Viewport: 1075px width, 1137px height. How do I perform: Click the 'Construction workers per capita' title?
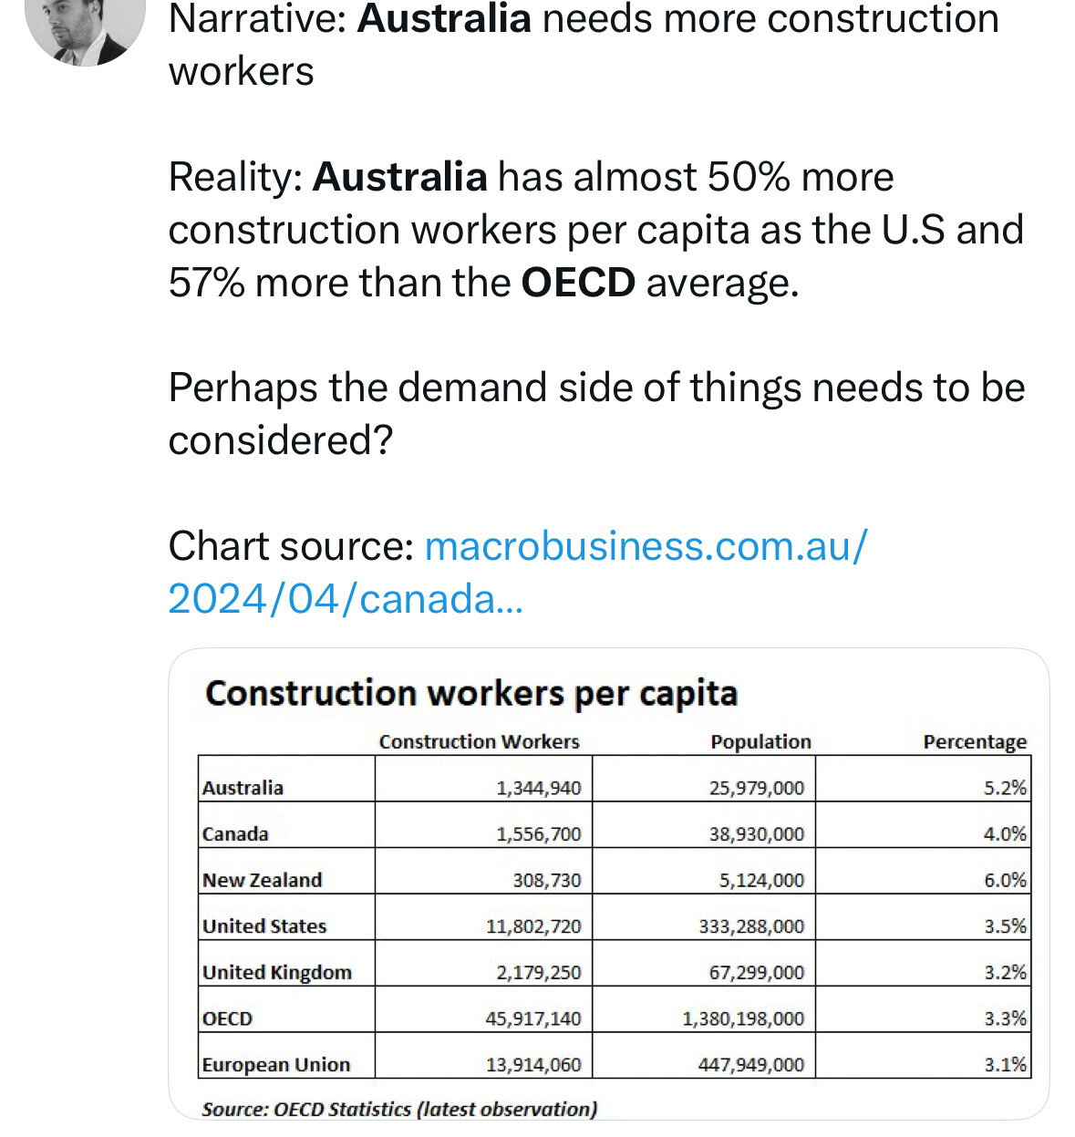coord(471,693)
